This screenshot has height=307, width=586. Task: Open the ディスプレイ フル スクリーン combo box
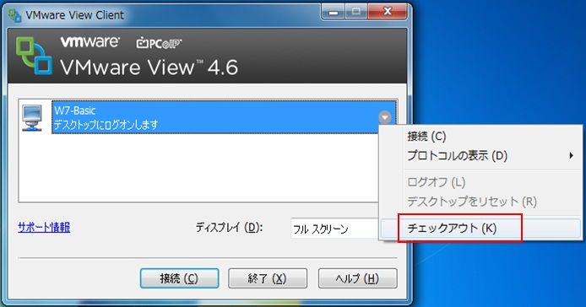click(x=335, y=229)
